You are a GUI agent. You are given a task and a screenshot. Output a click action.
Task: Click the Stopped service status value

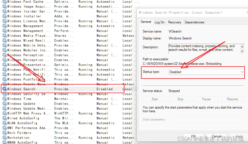[174, 91]
